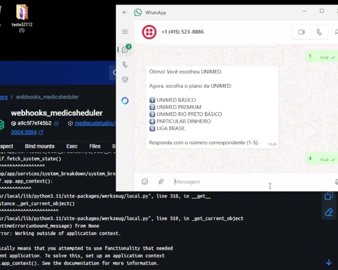Click the "Working outside of application context" log line
338x270 pixels.
[61, 233]
